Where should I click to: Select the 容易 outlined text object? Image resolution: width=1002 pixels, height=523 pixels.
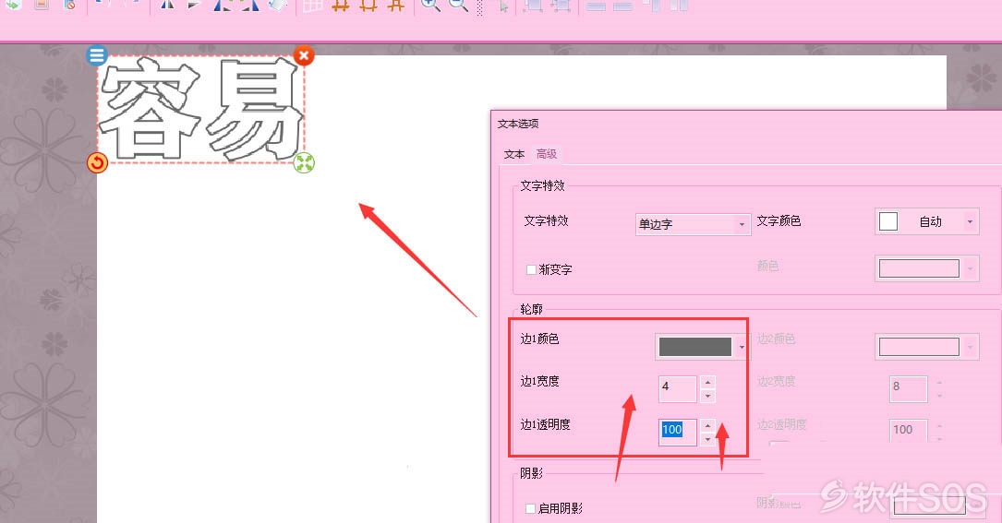[200, 109]
